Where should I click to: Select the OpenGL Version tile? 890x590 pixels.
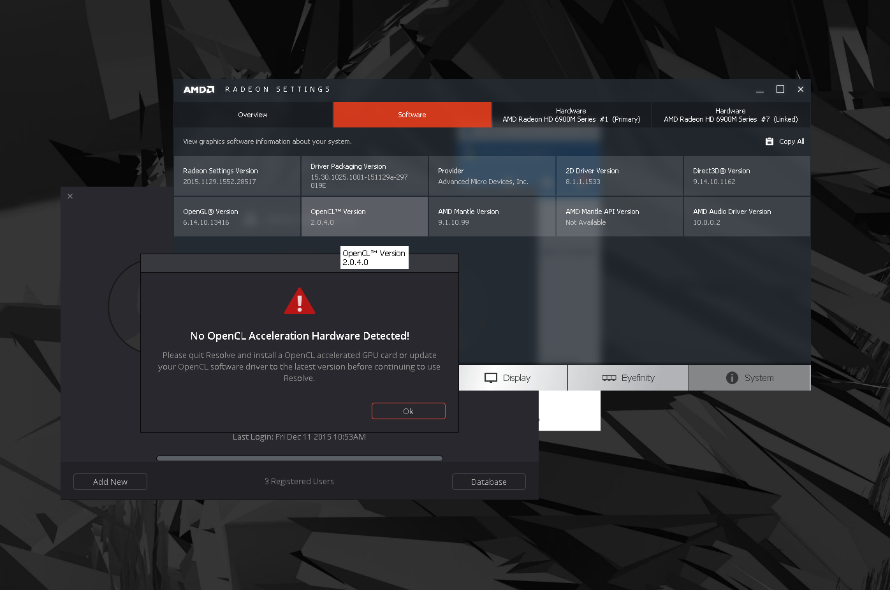coord(237,217)
